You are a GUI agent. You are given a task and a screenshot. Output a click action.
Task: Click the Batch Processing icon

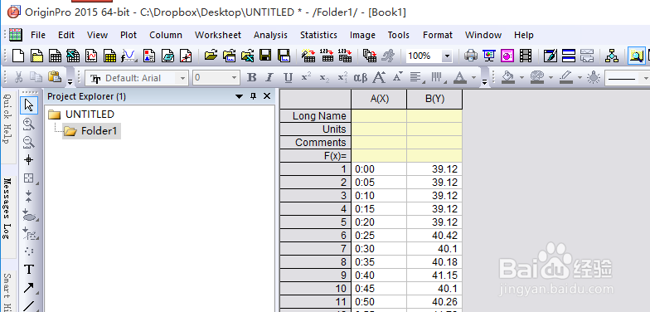(370, 55)
